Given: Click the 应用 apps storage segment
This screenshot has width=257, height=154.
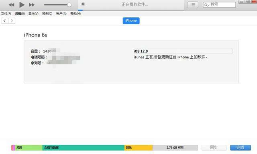Looking at the screenshot, I should [29, 148].
